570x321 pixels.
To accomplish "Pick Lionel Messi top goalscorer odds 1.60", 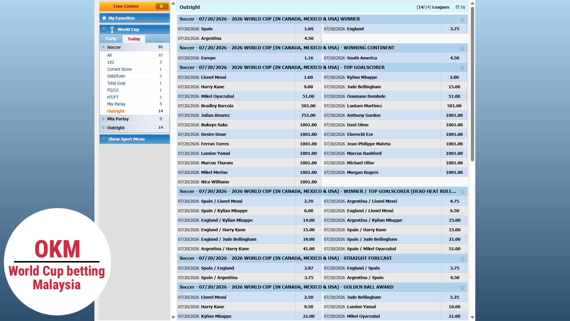I will (x=308, y=77).
